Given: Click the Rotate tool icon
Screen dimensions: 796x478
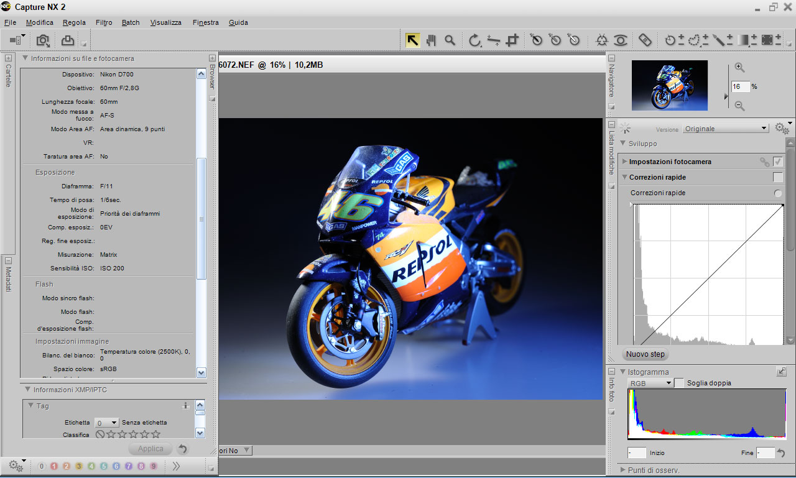Looking at the screenshot, I should click(x=475, y=40).
